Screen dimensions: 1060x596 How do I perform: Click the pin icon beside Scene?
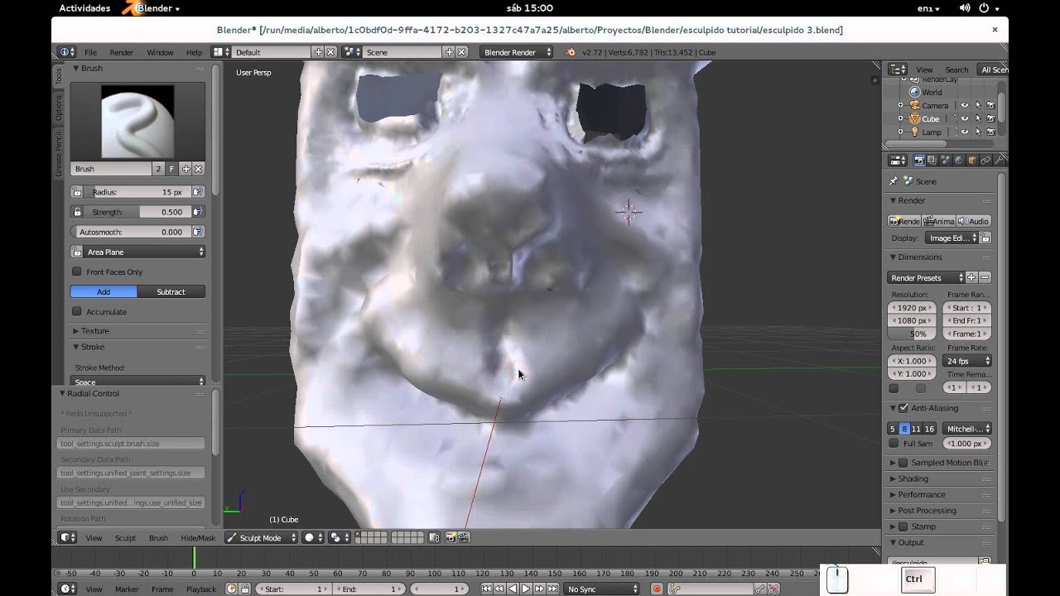click(x=893, y=181)
